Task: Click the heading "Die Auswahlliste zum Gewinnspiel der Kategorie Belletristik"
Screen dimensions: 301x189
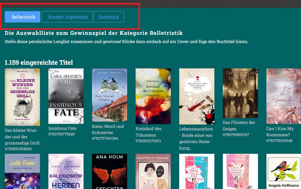Action: (x=94, y=33)
